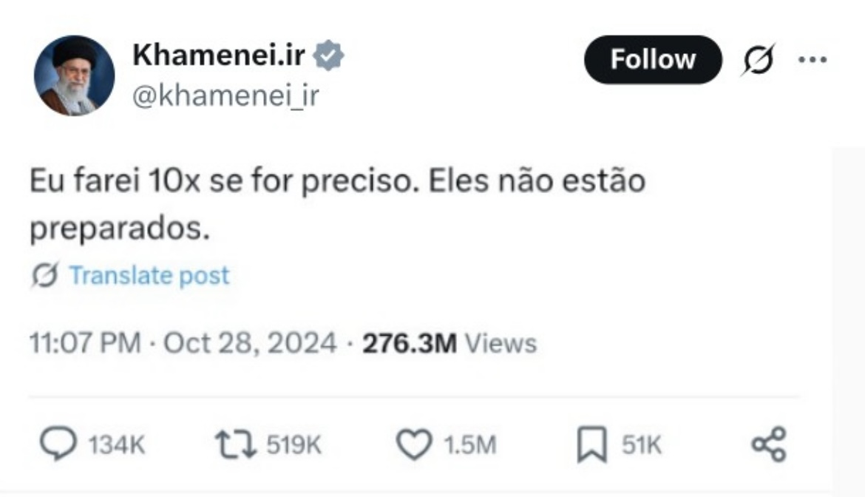Click the 11:07 PM Oct 28, 2024 timestamp
The height and width of the screenshot is (497, 865).
point(183,343)
